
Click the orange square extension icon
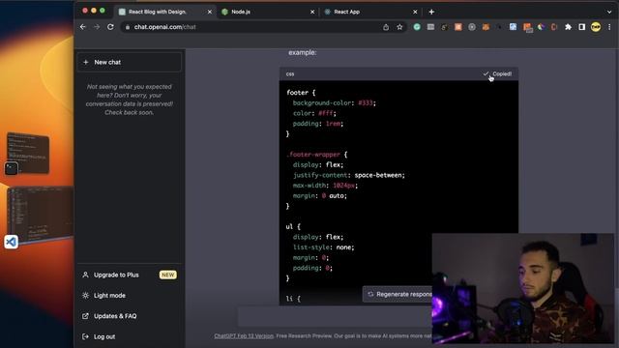[457, 27]
